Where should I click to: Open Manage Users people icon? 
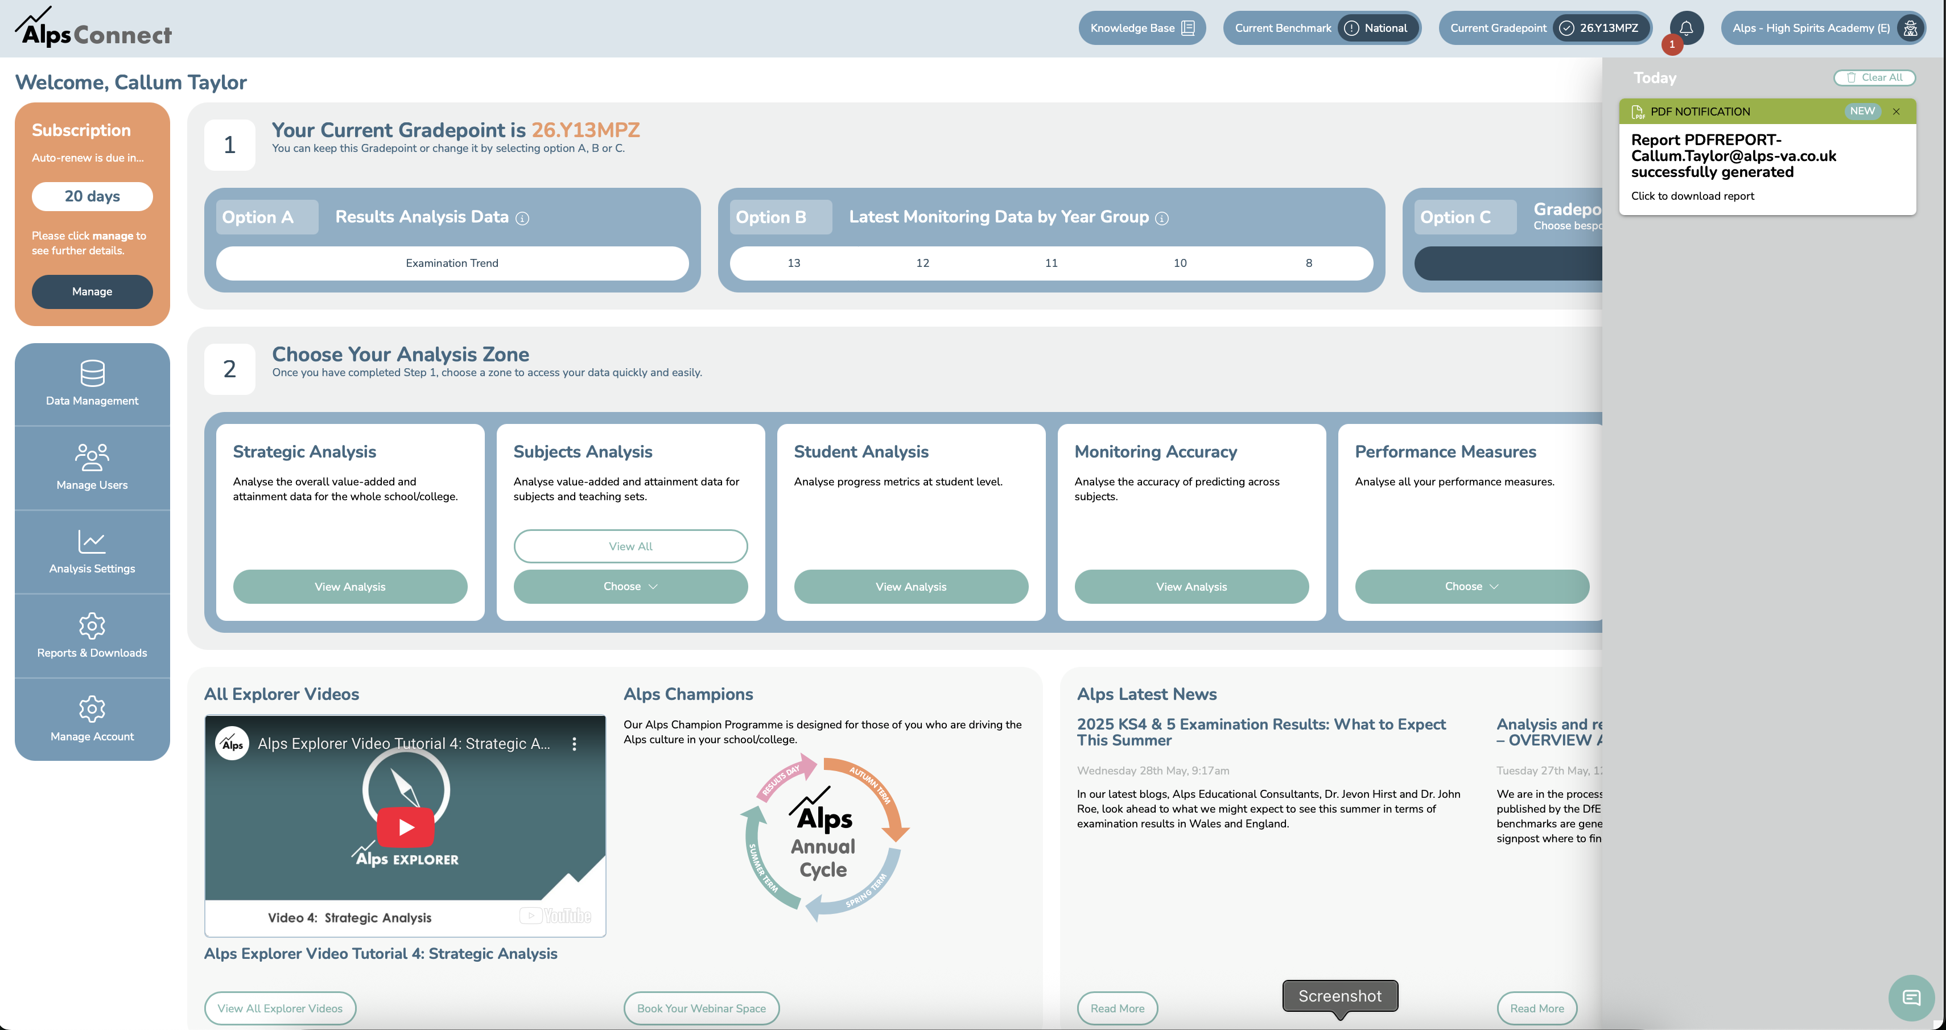92,457
